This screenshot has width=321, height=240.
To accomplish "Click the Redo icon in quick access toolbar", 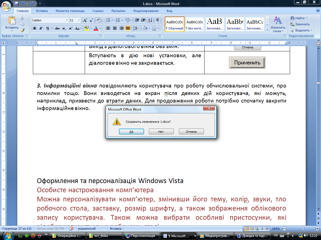I will (32, 3).
